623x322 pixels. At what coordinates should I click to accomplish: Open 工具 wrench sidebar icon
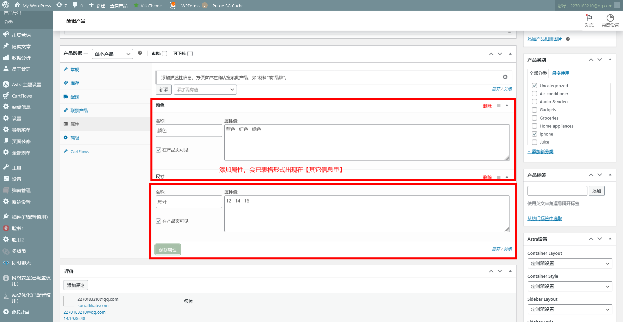(x=6, y=167)
